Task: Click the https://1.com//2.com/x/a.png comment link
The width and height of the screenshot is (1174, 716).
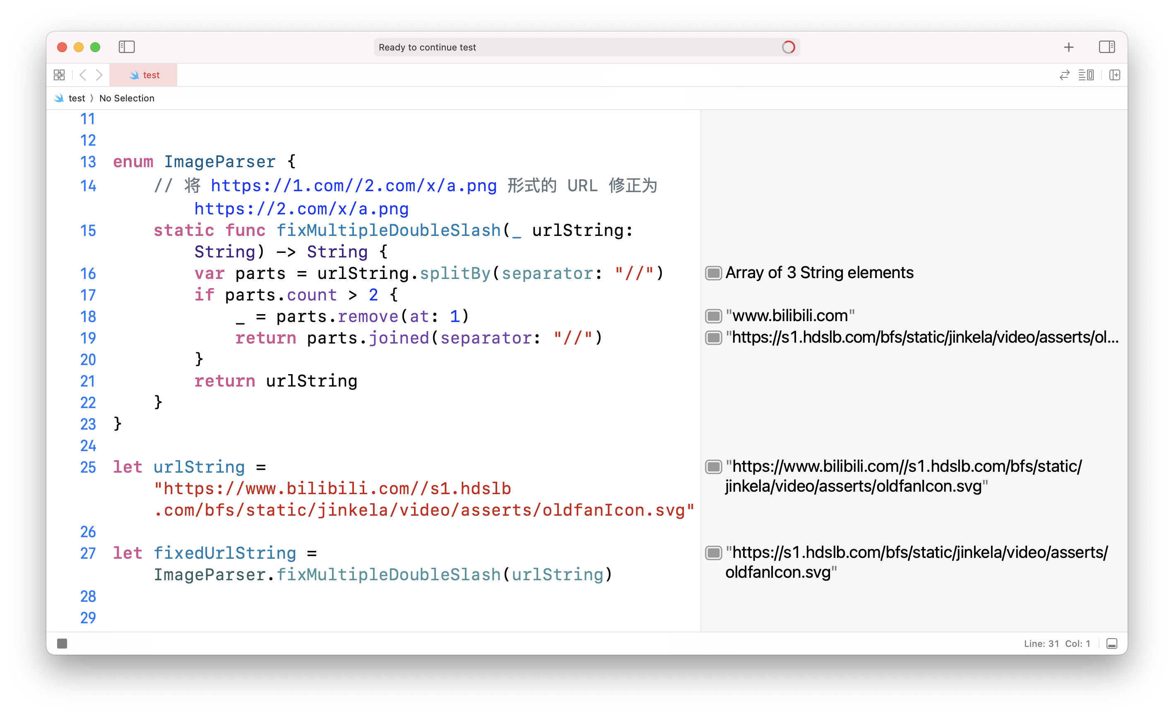Action: coord(354,185)
